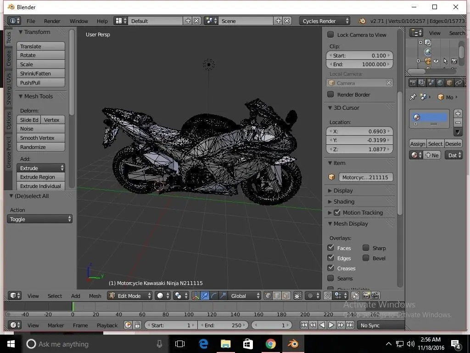Open the Global orientation dropdown

click(x=245, y=296)
